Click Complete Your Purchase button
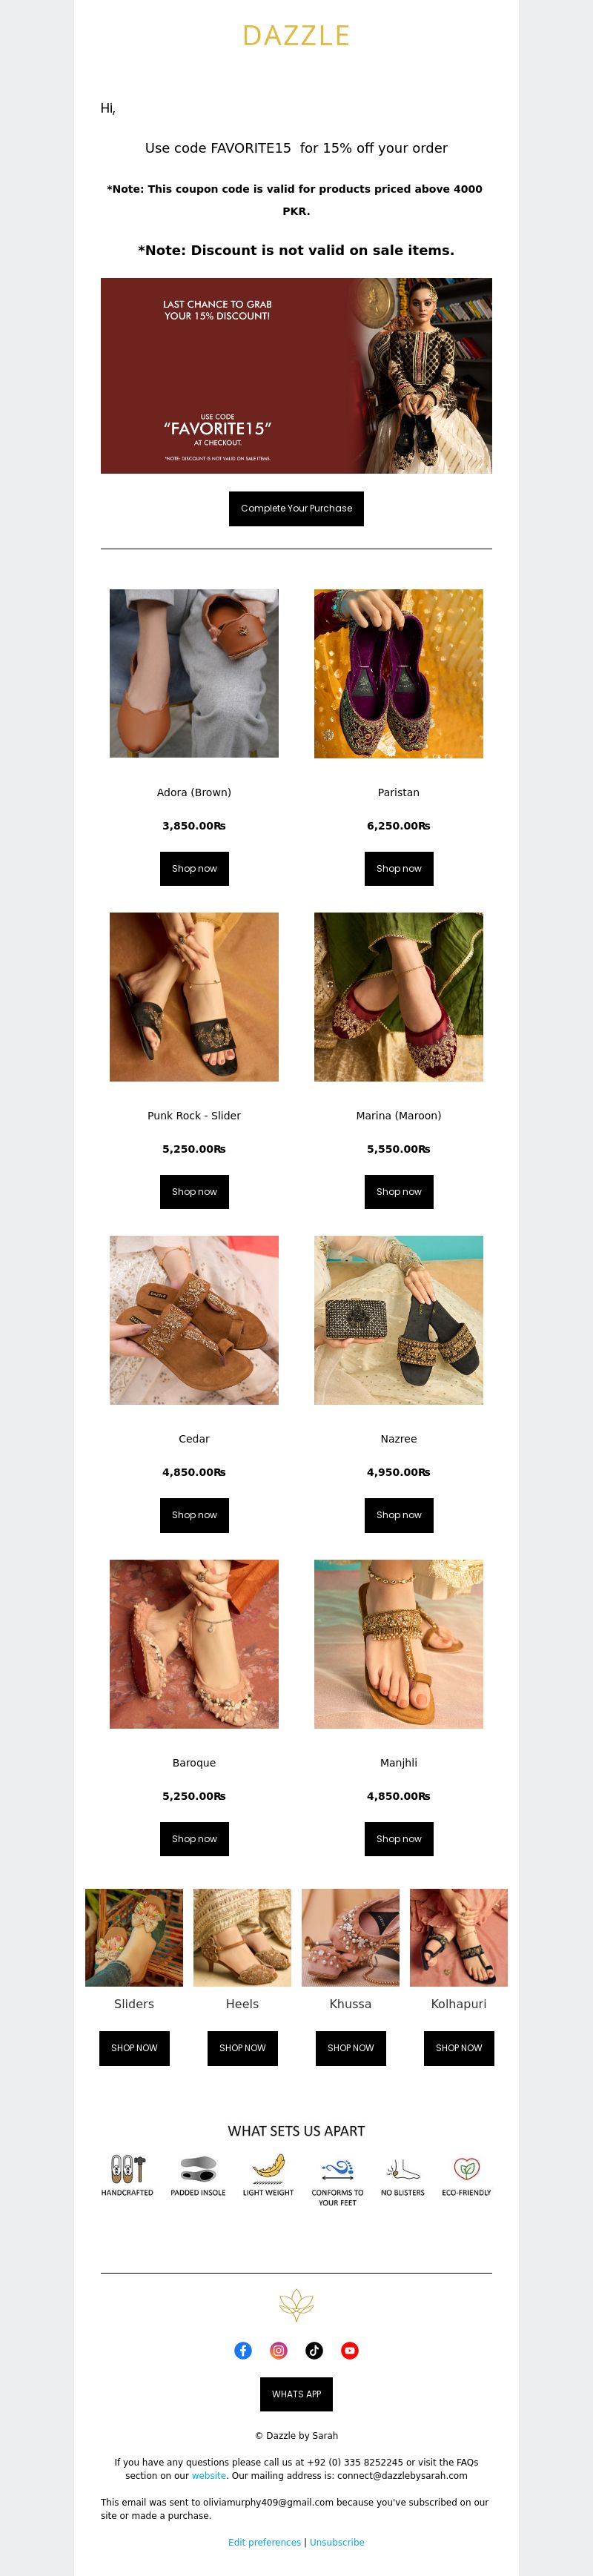This screenshot has width=593, height=2576. click(296, 508)
